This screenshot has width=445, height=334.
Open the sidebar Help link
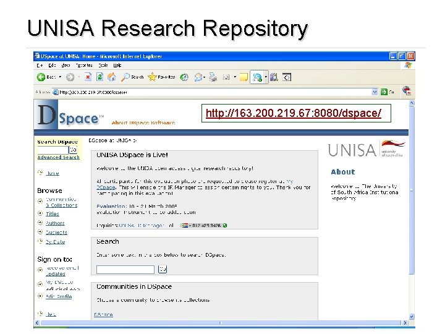(x=51, y=314)
